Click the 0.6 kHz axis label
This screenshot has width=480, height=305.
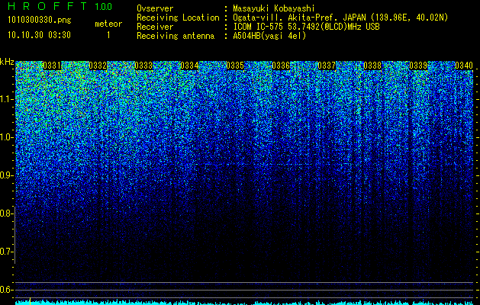point(5,290)
